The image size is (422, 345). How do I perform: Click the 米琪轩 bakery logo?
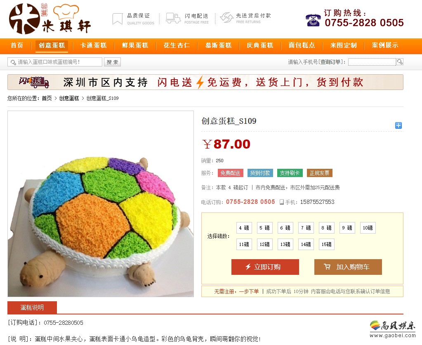50,19
